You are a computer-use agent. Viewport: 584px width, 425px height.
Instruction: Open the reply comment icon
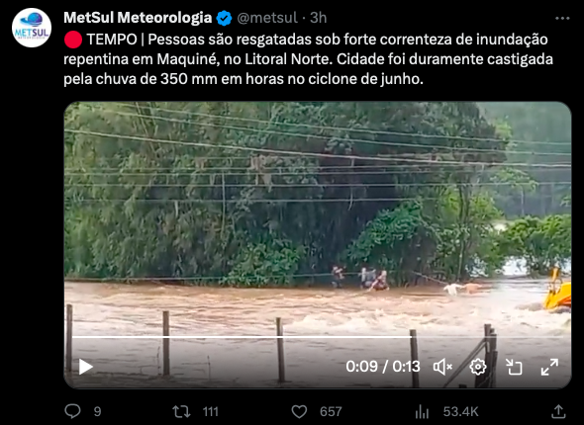coord(72,411)
